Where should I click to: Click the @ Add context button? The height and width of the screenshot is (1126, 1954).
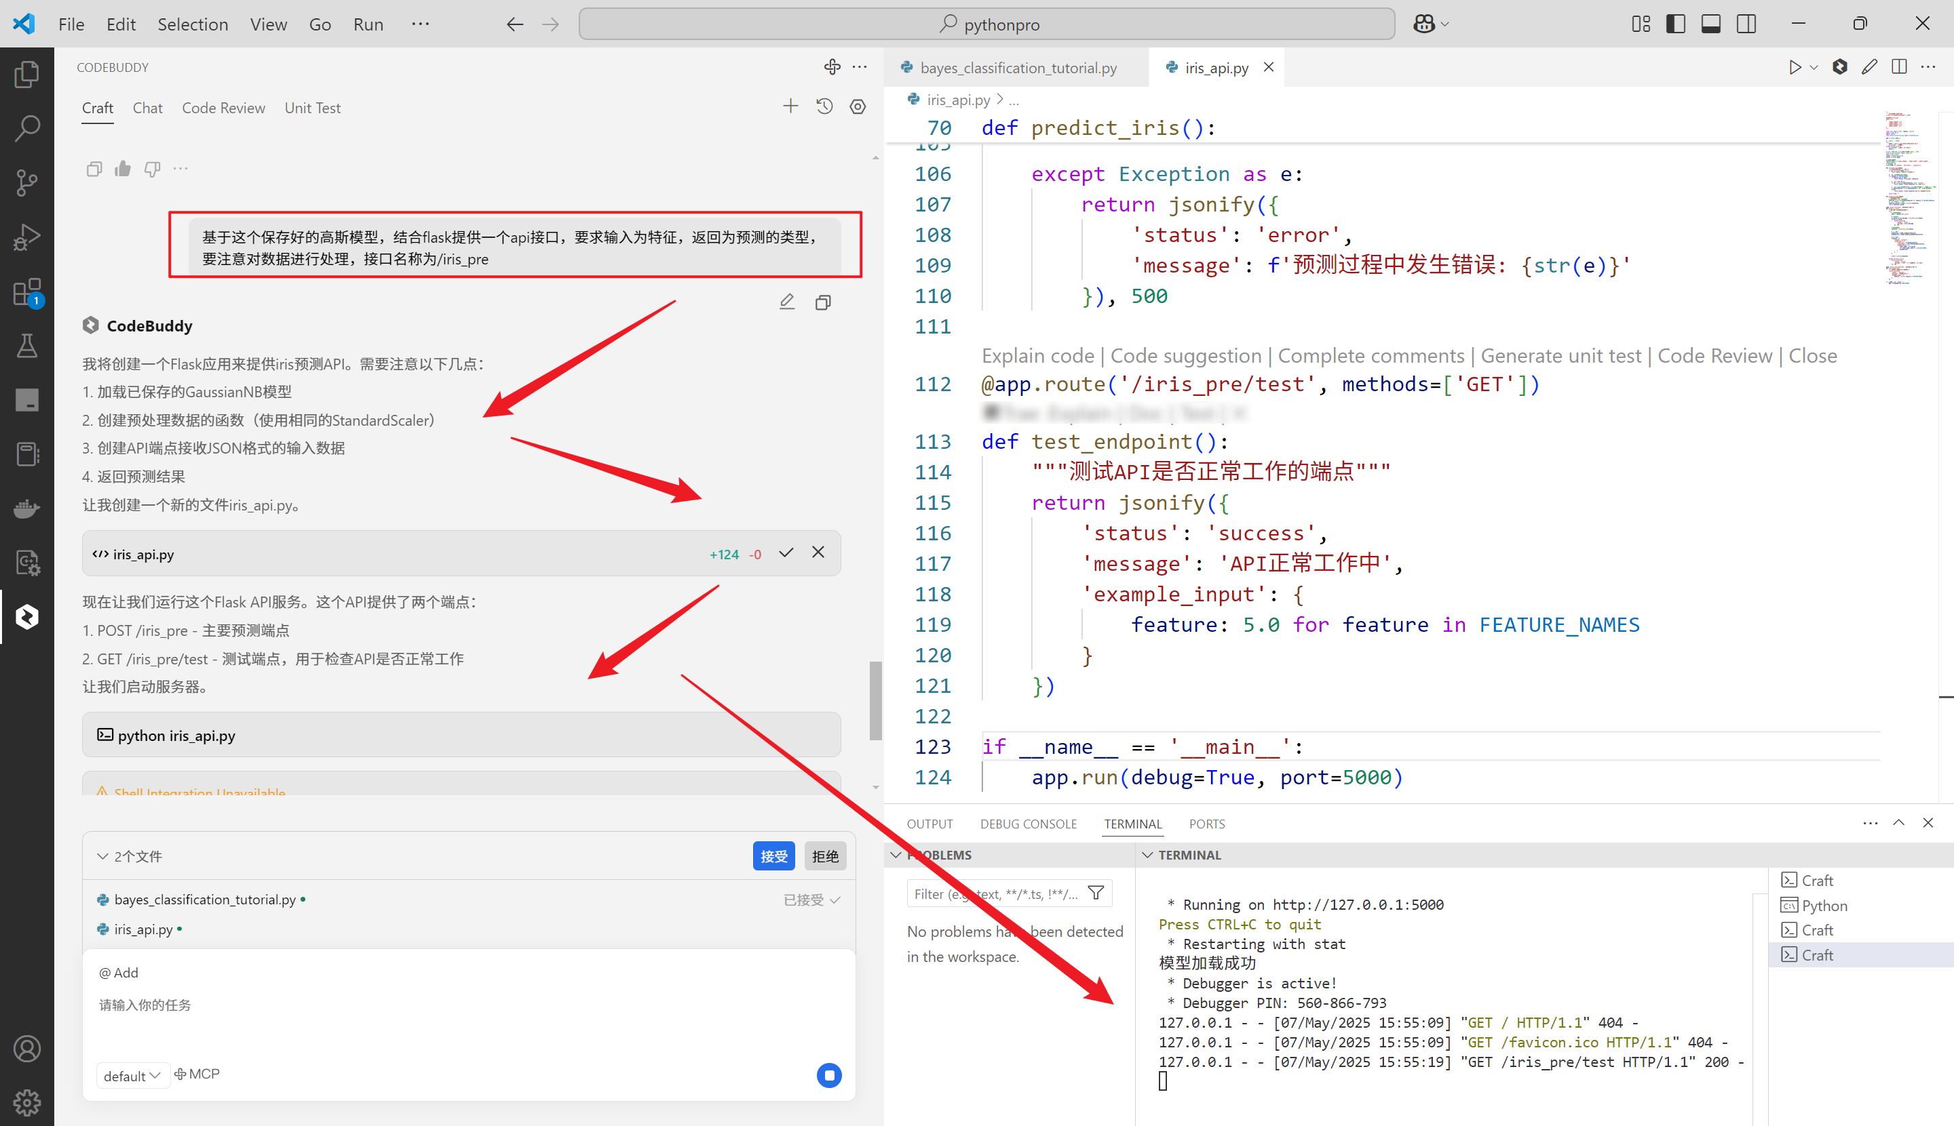(x=119, y=973)
